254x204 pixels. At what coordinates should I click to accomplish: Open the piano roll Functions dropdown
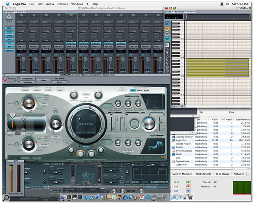click(x=180, y=12)
